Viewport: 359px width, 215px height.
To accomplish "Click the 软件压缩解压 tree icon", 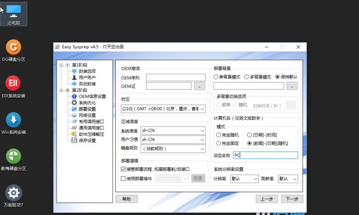I will pos(74,134).
